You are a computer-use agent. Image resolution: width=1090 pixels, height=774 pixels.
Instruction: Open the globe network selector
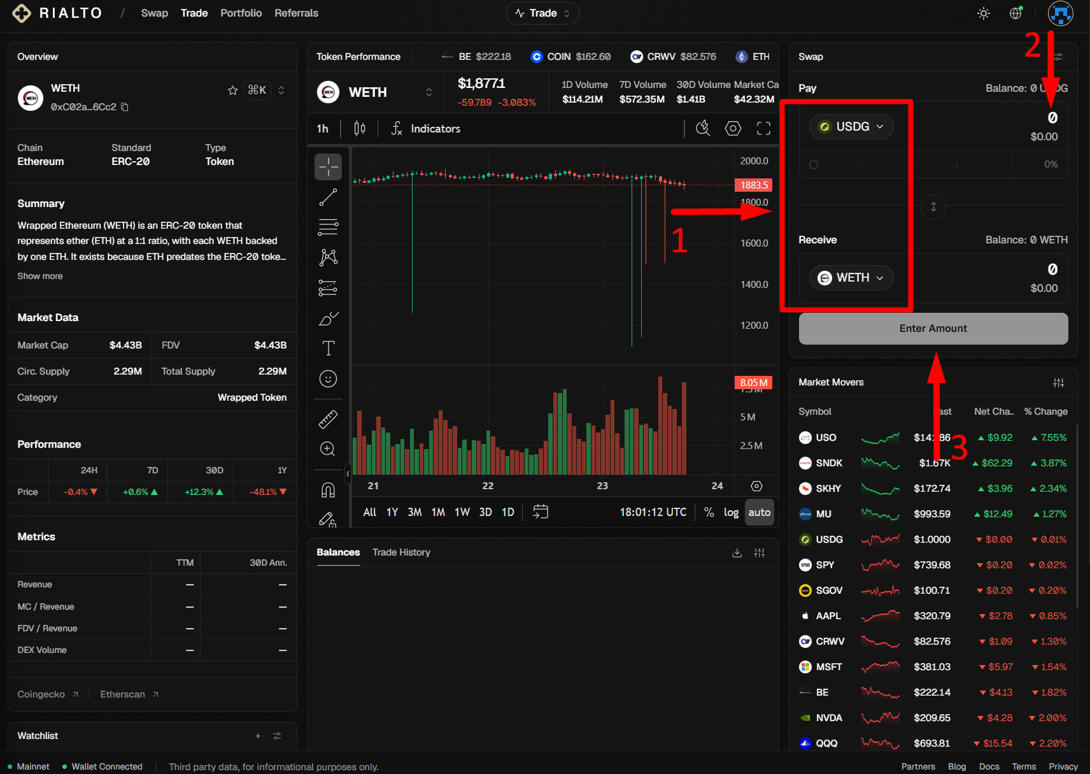[x=1016, y=13]
